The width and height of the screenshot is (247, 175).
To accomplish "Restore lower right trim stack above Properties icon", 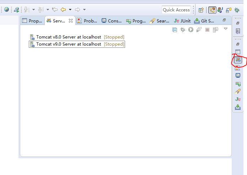I will [x=238, y=44].
